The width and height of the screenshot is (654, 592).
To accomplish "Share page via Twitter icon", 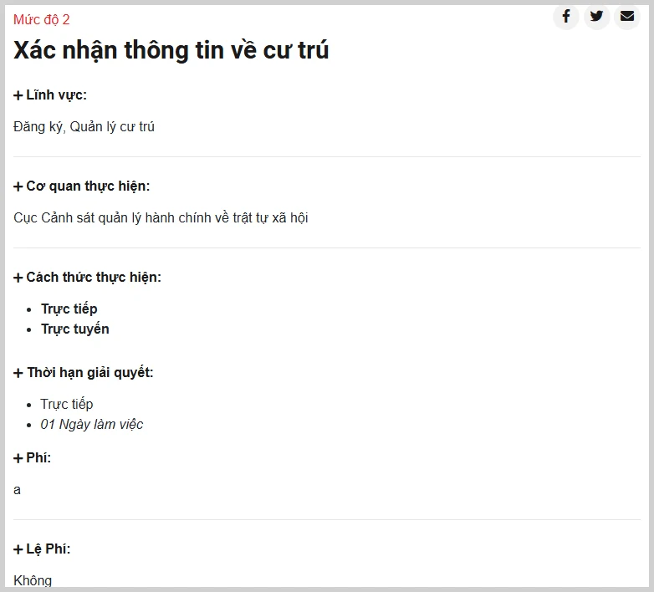I will point(597,17).
